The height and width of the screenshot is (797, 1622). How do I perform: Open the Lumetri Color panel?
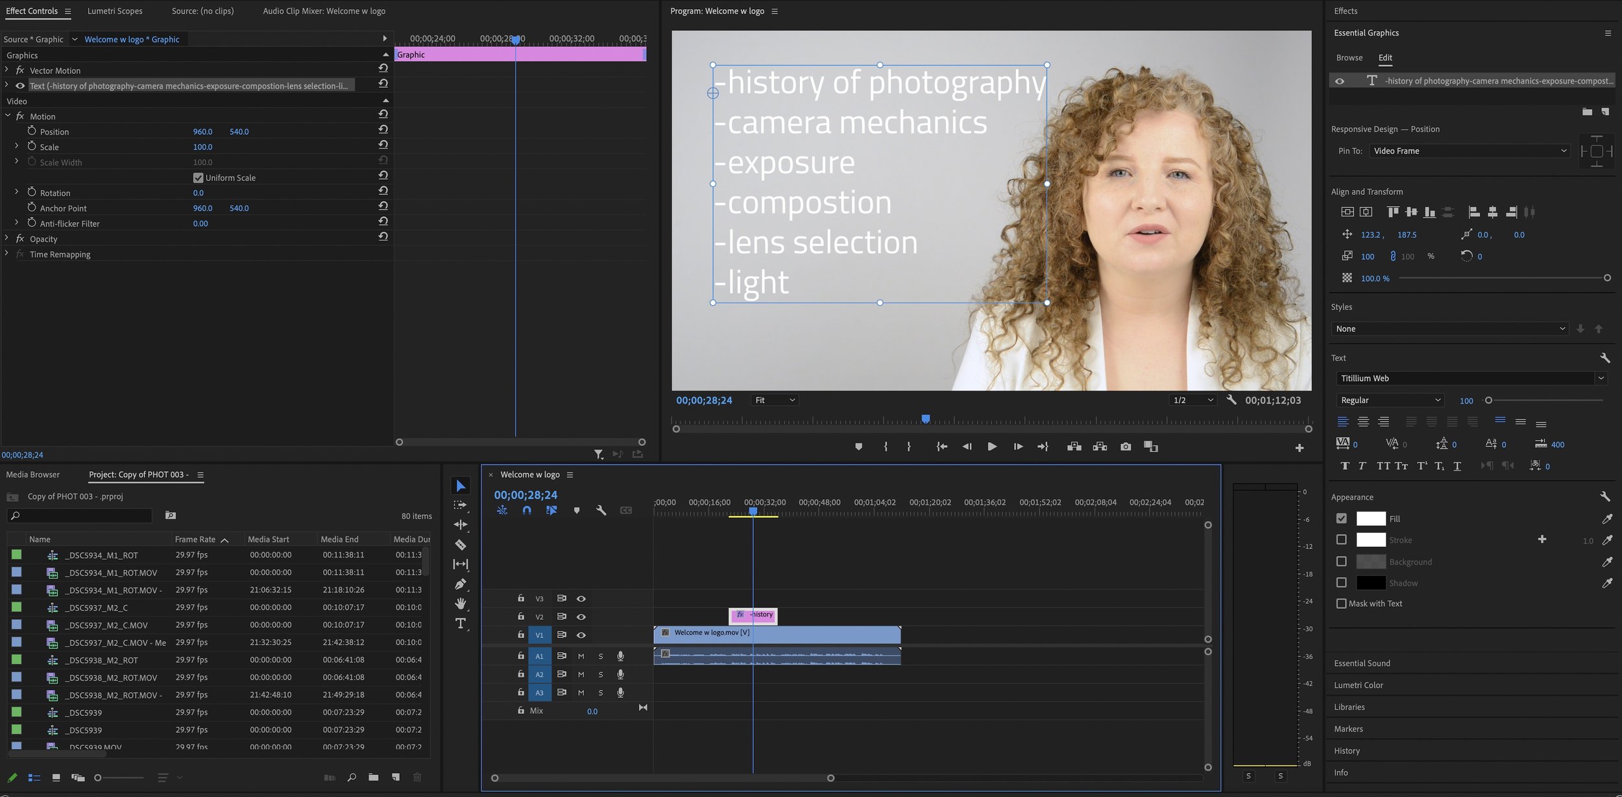pos(1358,685)
